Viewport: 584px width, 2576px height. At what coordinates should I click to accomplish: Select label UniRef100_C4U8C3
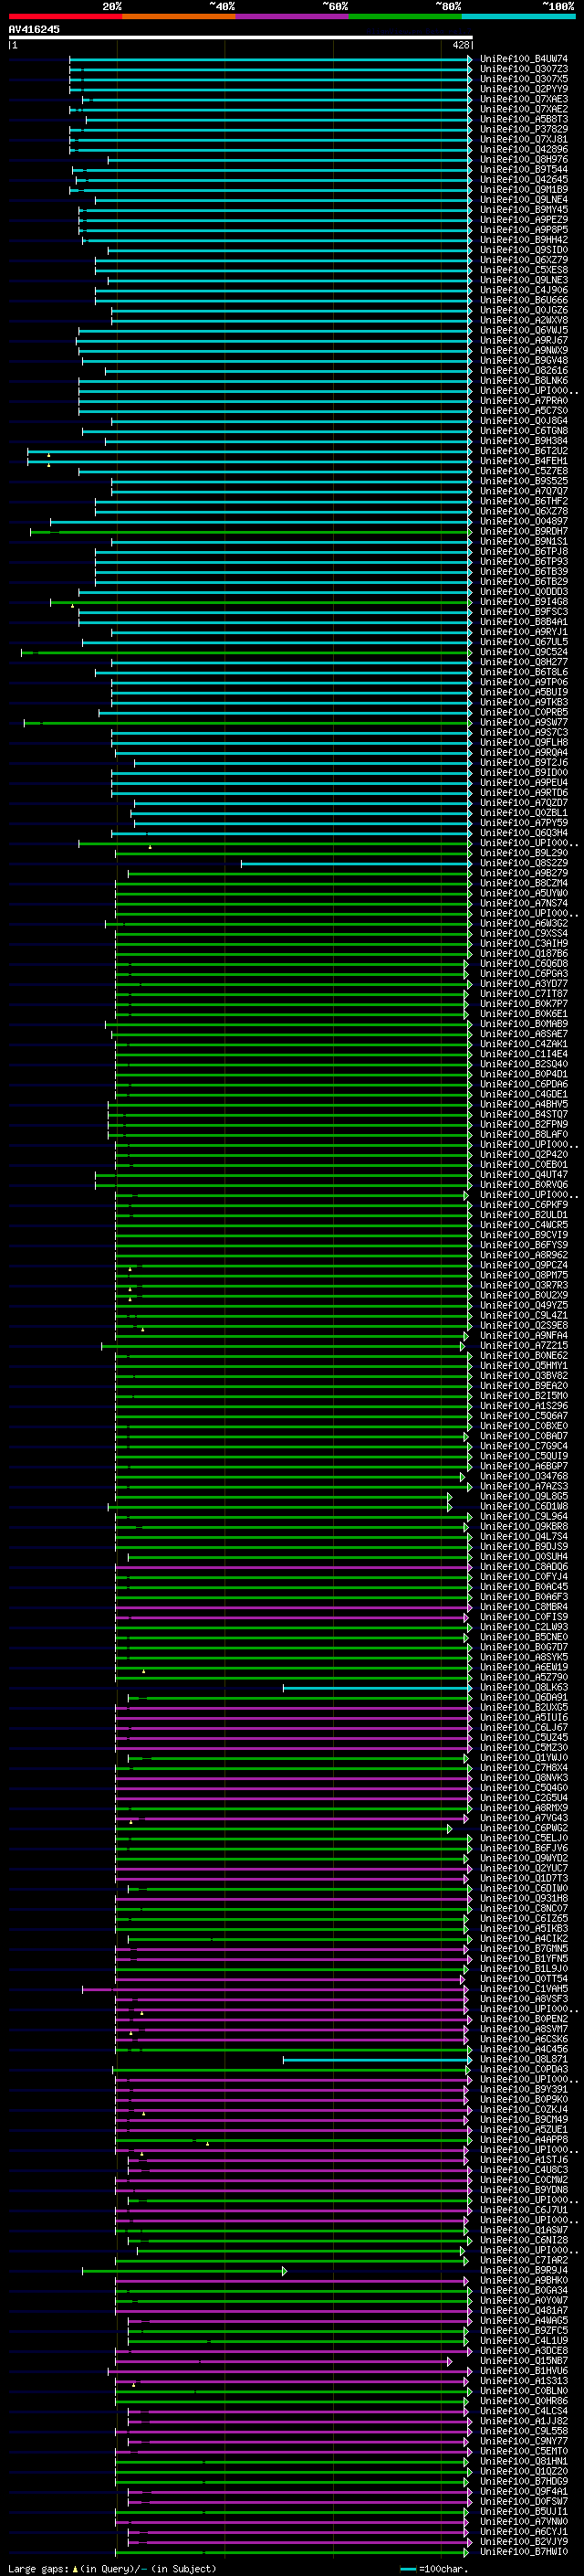(524, 2170)
